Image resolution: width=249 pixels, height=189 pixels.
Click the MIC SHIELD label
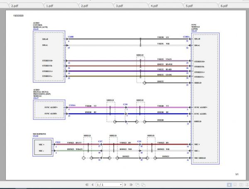coord(200,158)
